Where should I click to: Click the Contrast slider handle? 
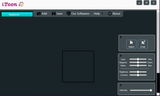coord(138,75)
